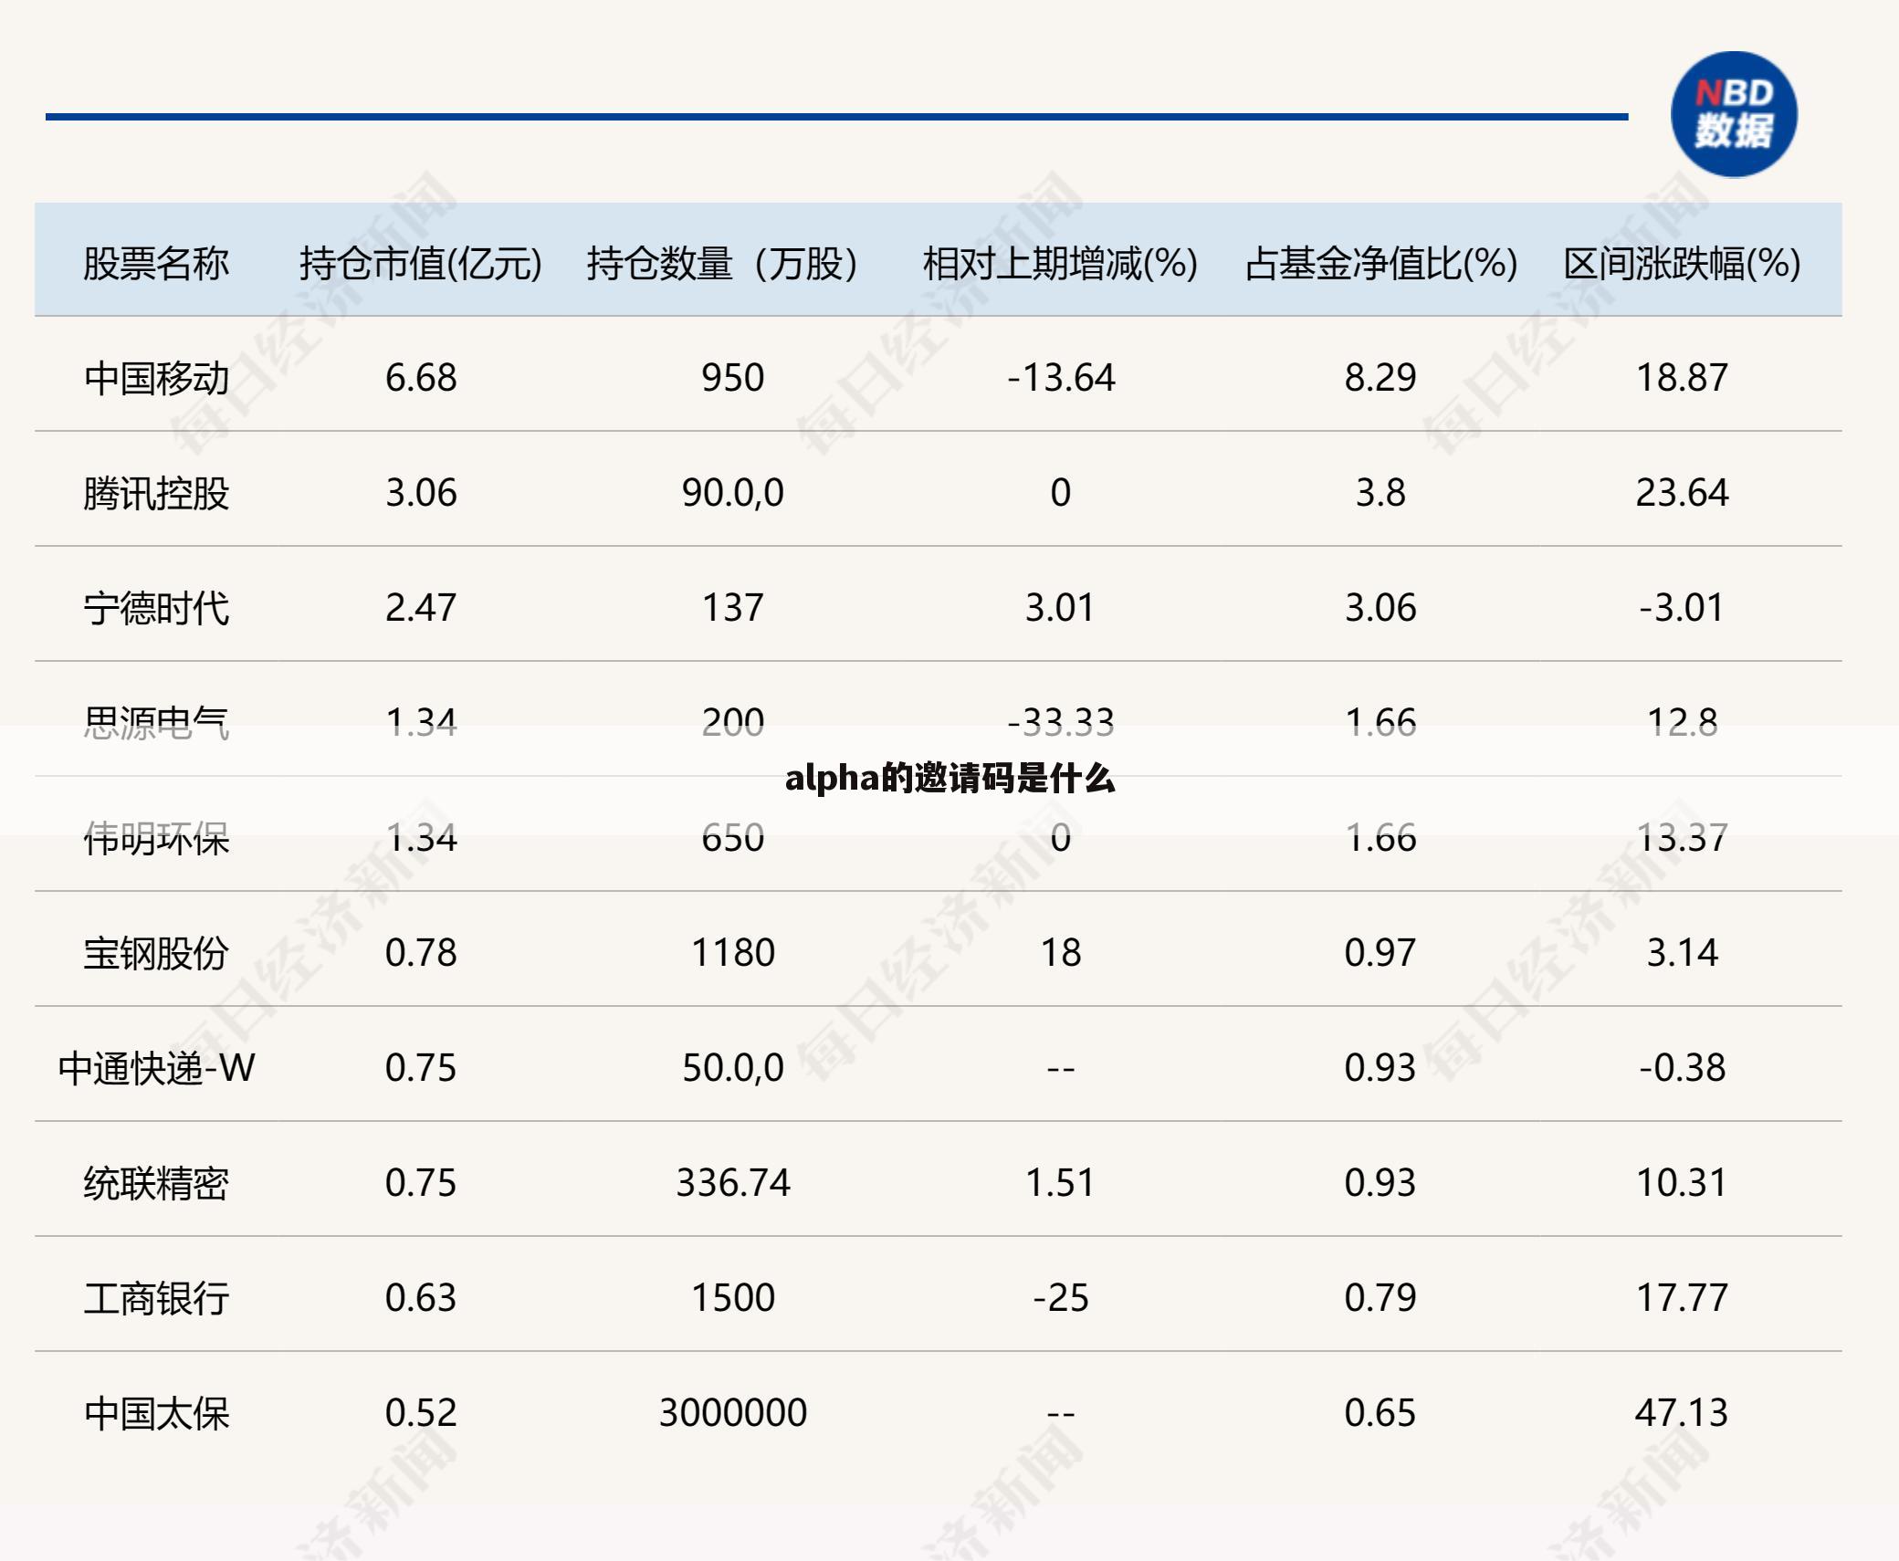
Task: Click the stock name 伟明环保
Action: pyautogui.click(x=156, y=838)
